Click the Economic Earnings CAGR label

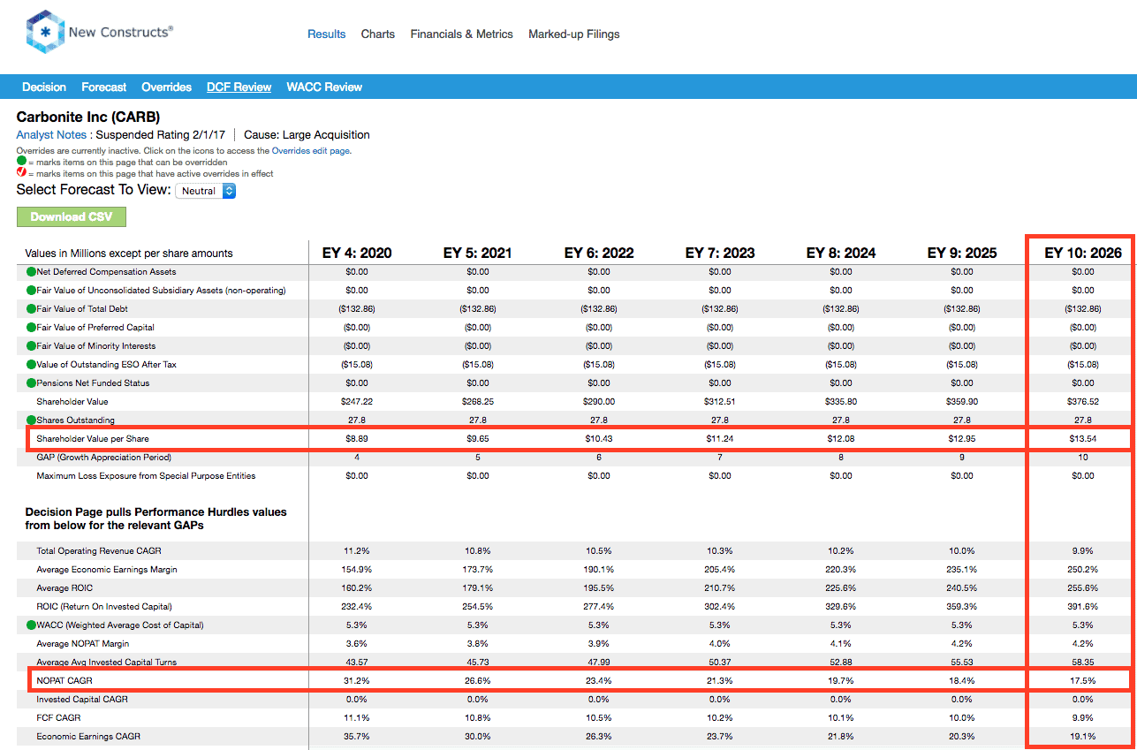pyautogui.click(x=88, y=737)
